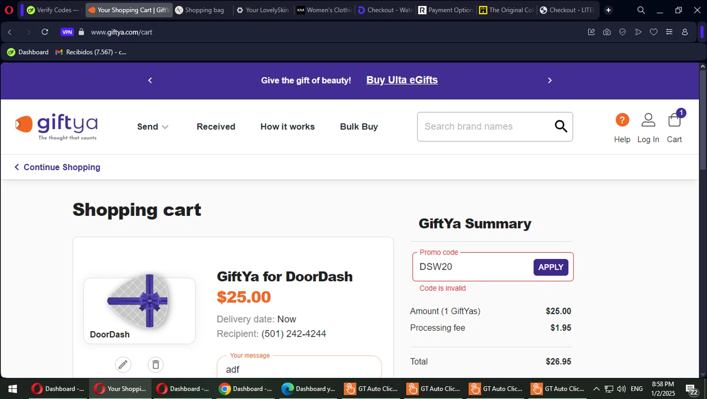The image size is (707, 399).
Task: Open the Opera menu icon
Action: pyautogui.click(x=8, y=10)
